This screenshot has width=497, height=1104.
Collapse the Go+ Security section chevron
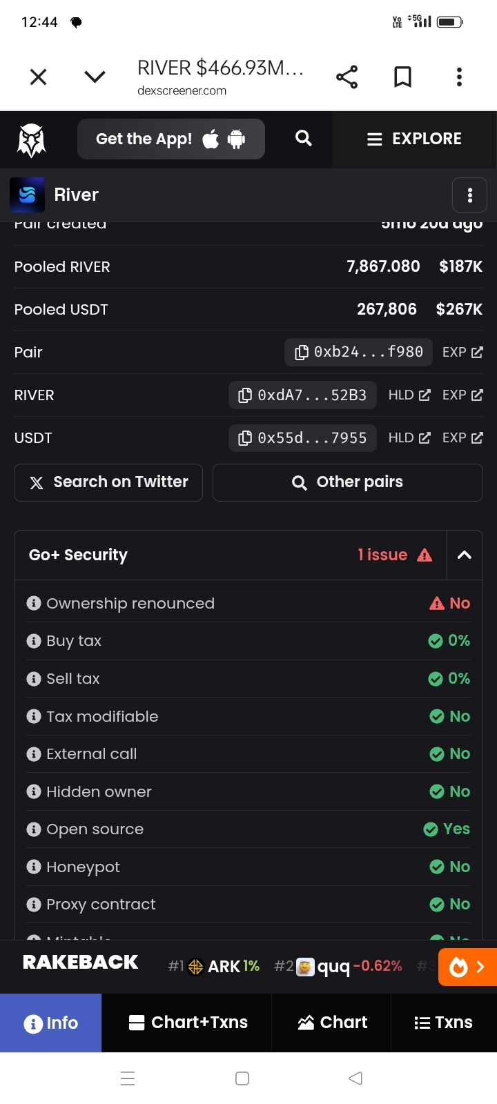[x=465, y=555]
